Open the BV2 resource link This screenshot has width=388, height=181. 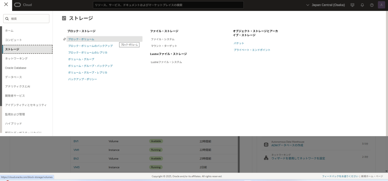pyautogui.click(x=76, y=159)
